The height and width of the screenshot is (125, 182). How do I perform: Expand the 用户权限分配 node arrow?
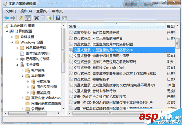(28, 87)
